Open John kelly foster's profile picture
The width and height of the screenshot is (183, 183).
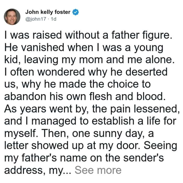pyautogui.click(x=12, y=17)
